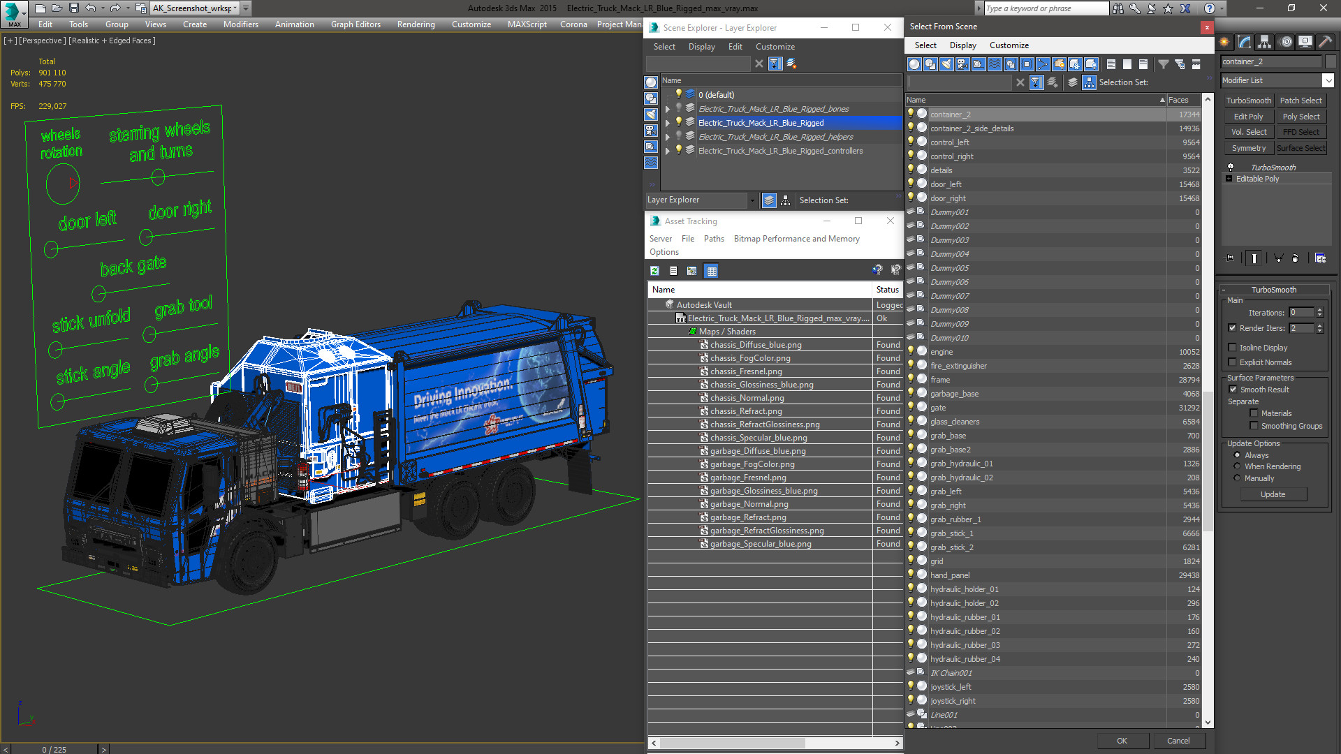Open the Modifier List dropdown
The height and width of the screenshot is (754, 1341).
click(x=1328, y=80)
